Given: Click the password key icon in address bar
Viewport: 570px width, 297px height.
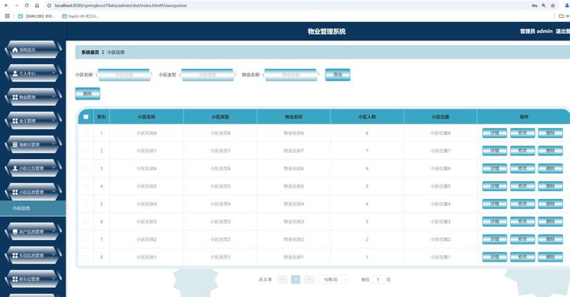Looking at the screenshot, I should 534,6.
